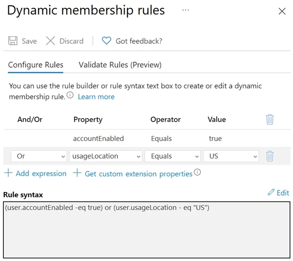The width and height of the screenshot is (293, 261).
Task: Open the ellipsis more options menu
Action: [x=186, y=10]
